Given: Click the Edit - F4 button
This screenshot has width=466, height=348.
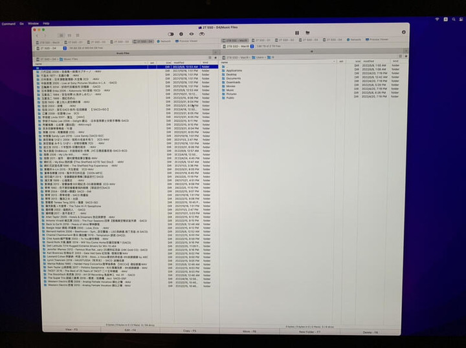Looking at the screenshot, I should coord(130,330).
